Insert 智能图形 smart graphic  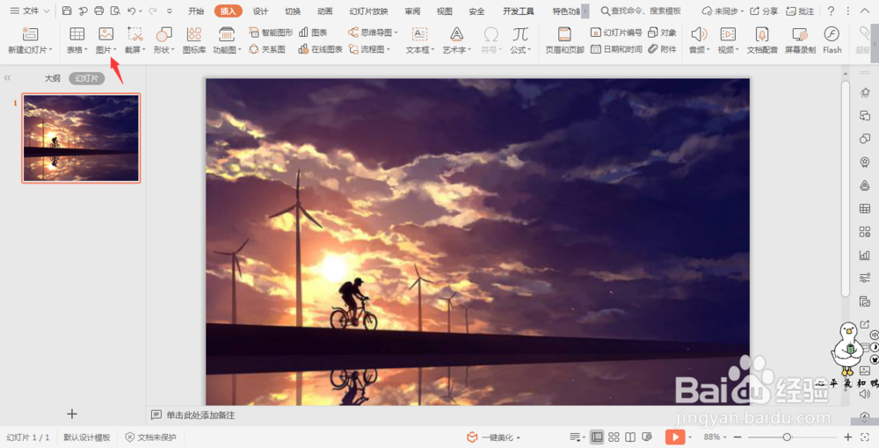click(271, 33)
